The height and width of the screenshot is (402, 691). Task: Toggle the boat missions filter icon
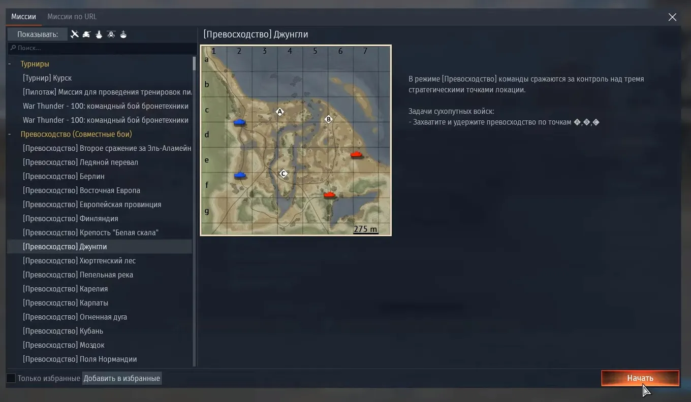click(123, 35)
